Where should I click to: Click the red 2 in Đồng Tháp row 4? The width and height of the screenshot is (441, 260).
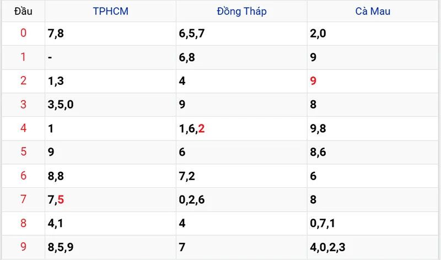click(x=201, y=129)
